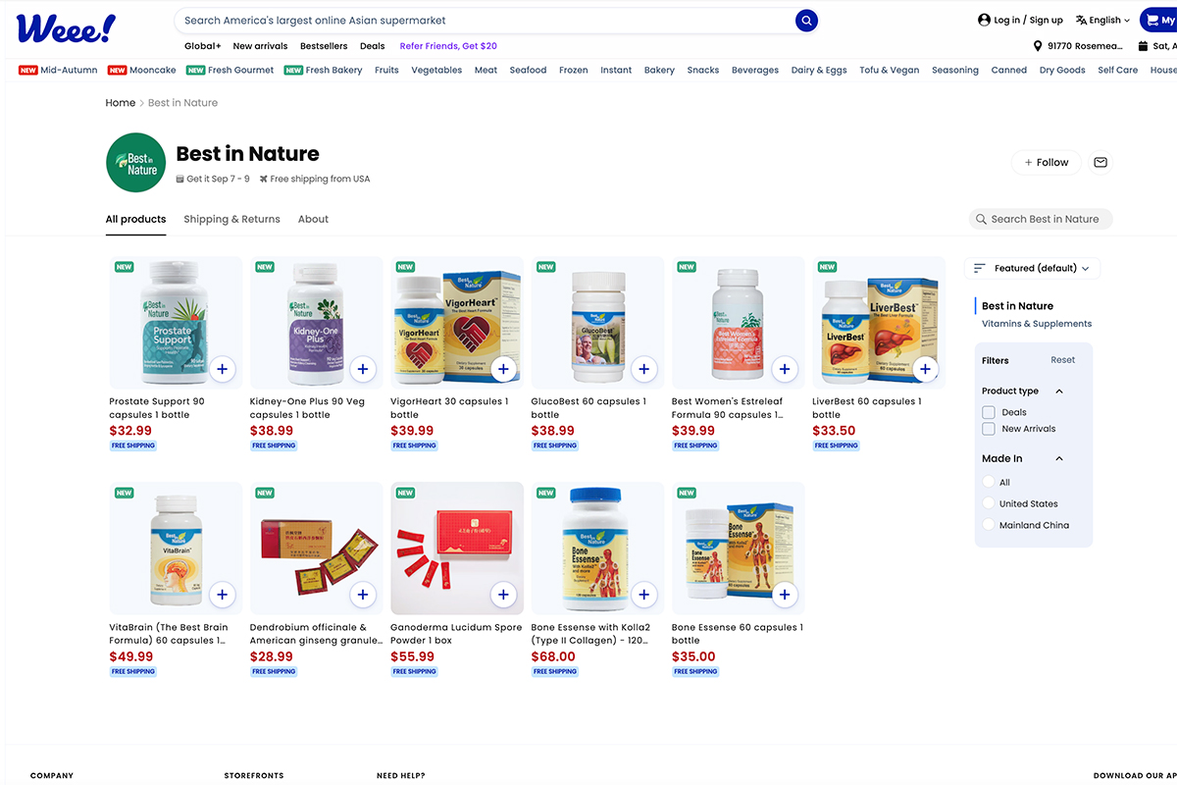The width and height of the screenshot is (1177, 785).
Task: Open the Featured (default) sort dropdown
Action: pyautogui.click(x=1032, y=268)
